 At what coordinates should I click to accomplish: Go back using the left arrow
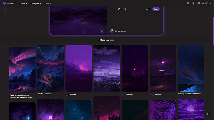(x=4, y=11)
